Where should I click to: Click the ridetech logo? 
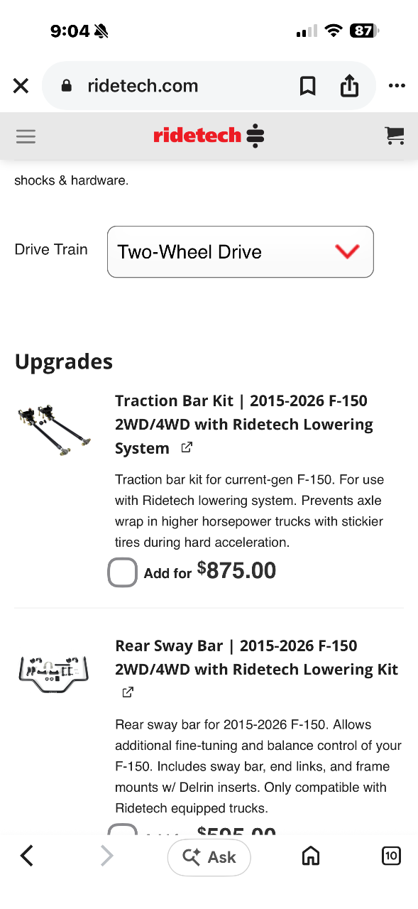(209, 135)
